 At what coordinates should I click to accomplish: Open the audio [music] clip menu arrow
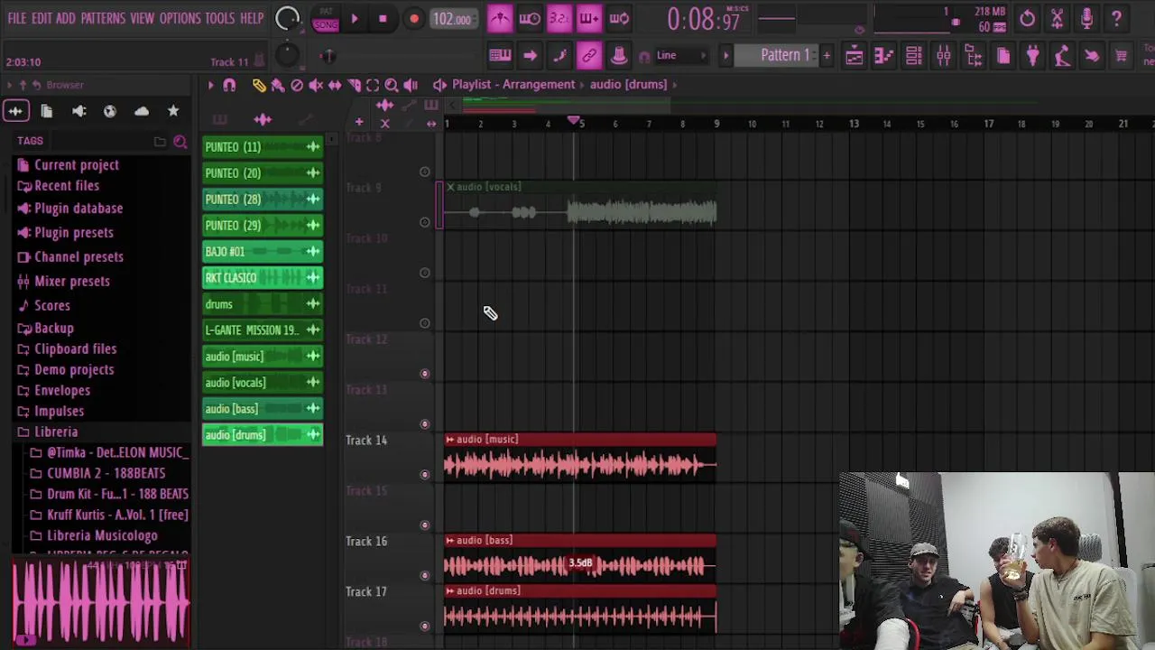point(449,440)
